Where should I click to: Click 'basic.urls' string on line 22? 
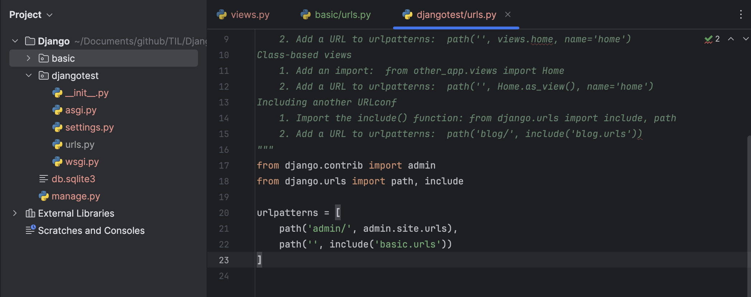pyautogui.click(x=408, y=244)
